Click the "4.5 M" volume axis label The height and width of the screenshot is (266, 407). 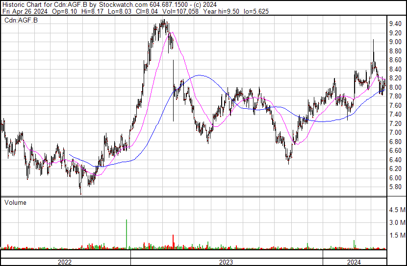tap(397, 210)
